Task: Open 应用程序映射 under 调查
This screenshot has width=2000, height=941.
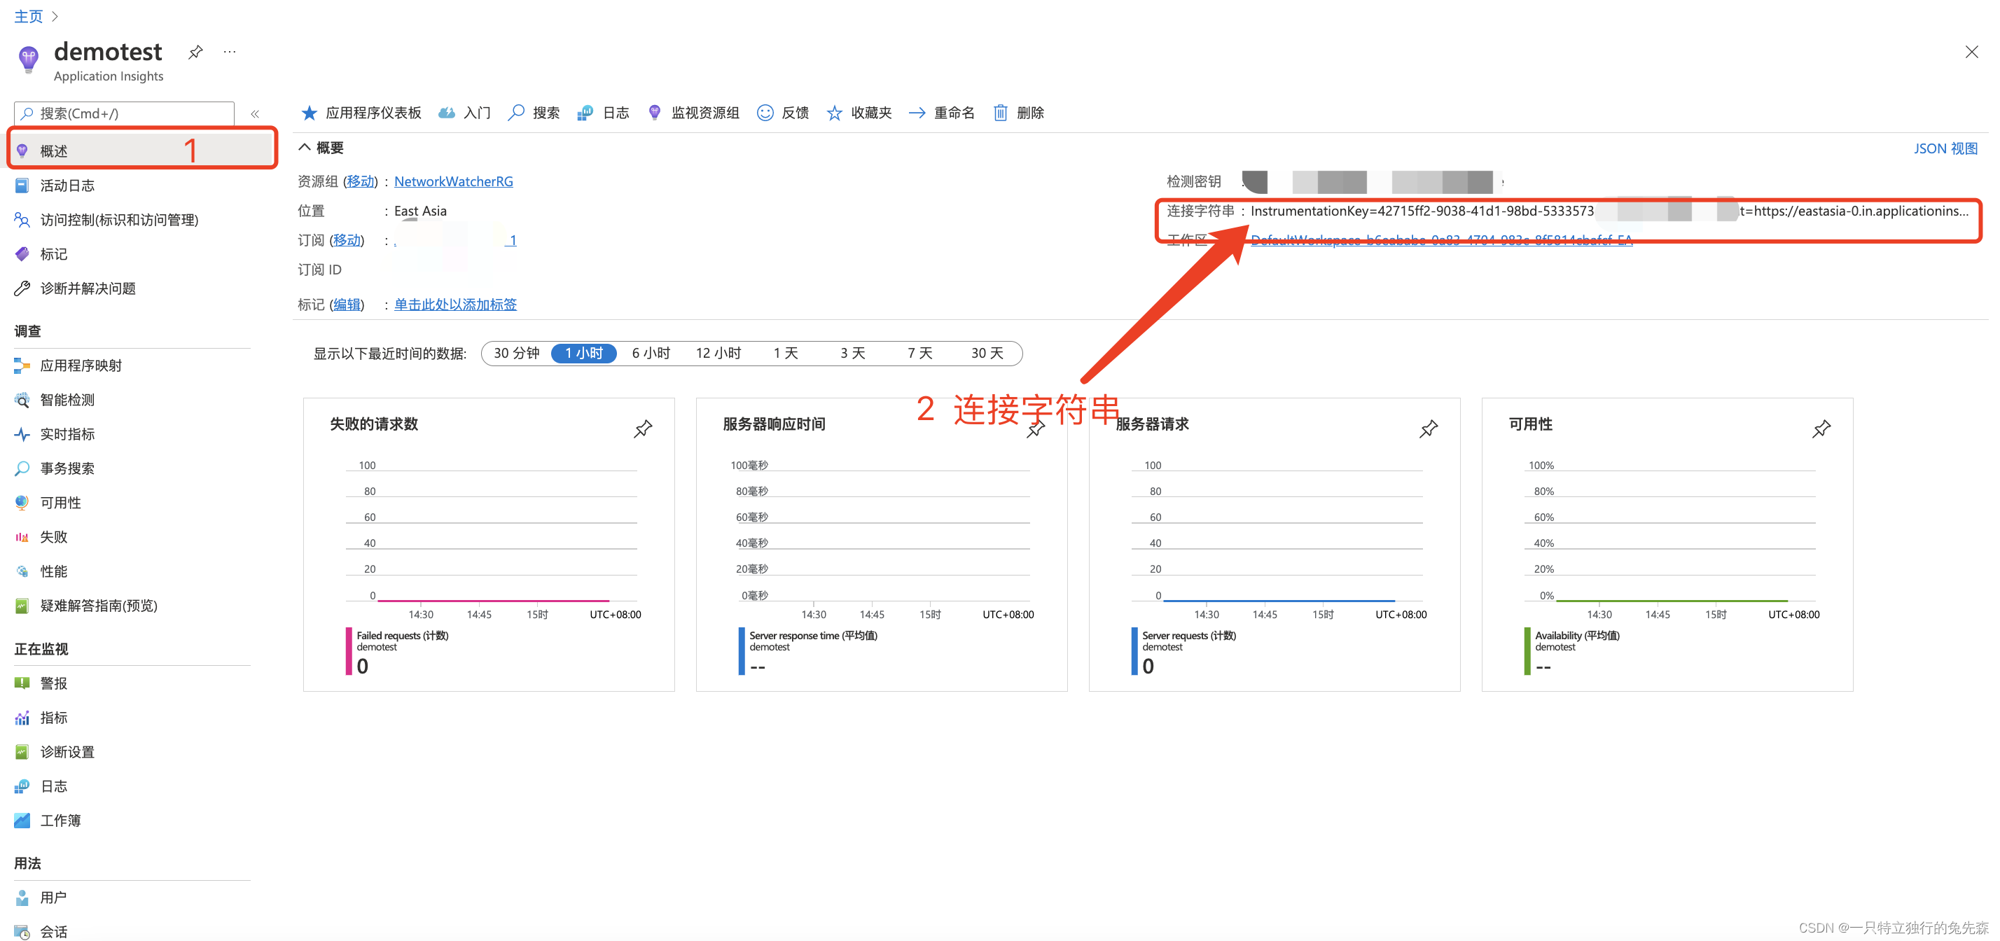Action: coord(81,365)
